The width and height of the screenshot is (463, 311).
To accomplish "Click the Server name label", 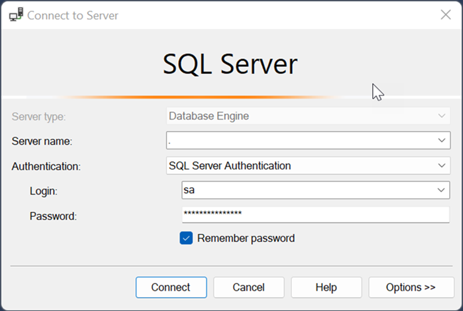I will [x=42, y=141].
